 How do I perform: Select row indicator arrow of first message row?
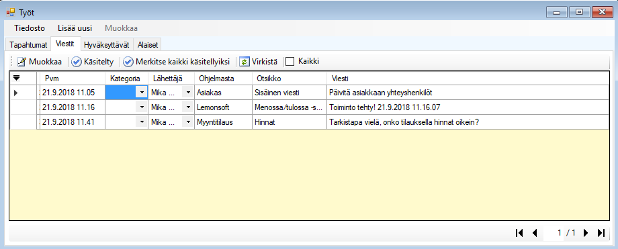click(16, 93)
